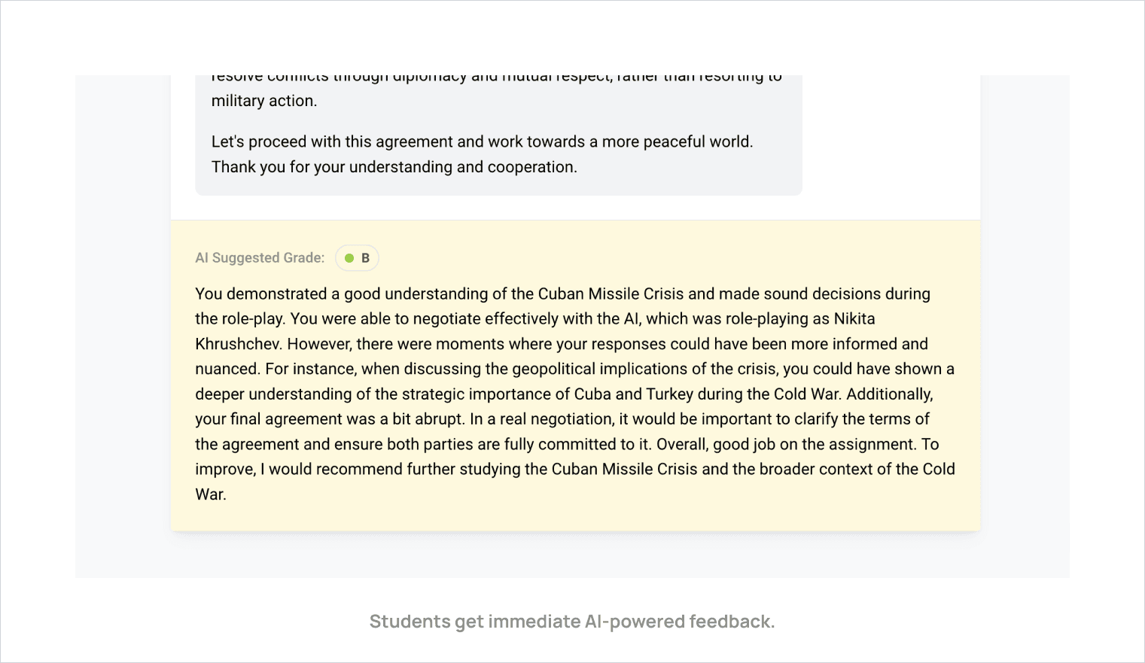Click the final word 'War.' in feedback
Image resolution: width=1145 pixels, height=663 pixels.
pyautogui.click(x=211, y=494)
